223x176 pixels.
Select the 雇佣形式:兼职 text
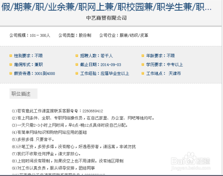pos(28,65)
